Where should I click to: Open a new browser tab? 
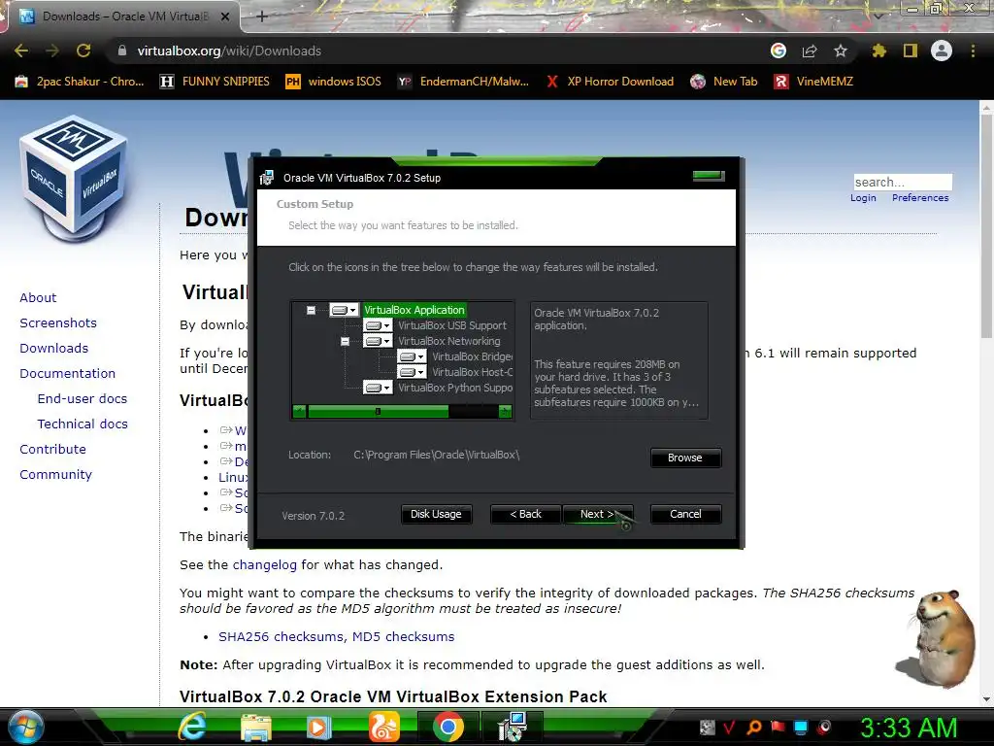pyautogui.click(x=262, y=17)
